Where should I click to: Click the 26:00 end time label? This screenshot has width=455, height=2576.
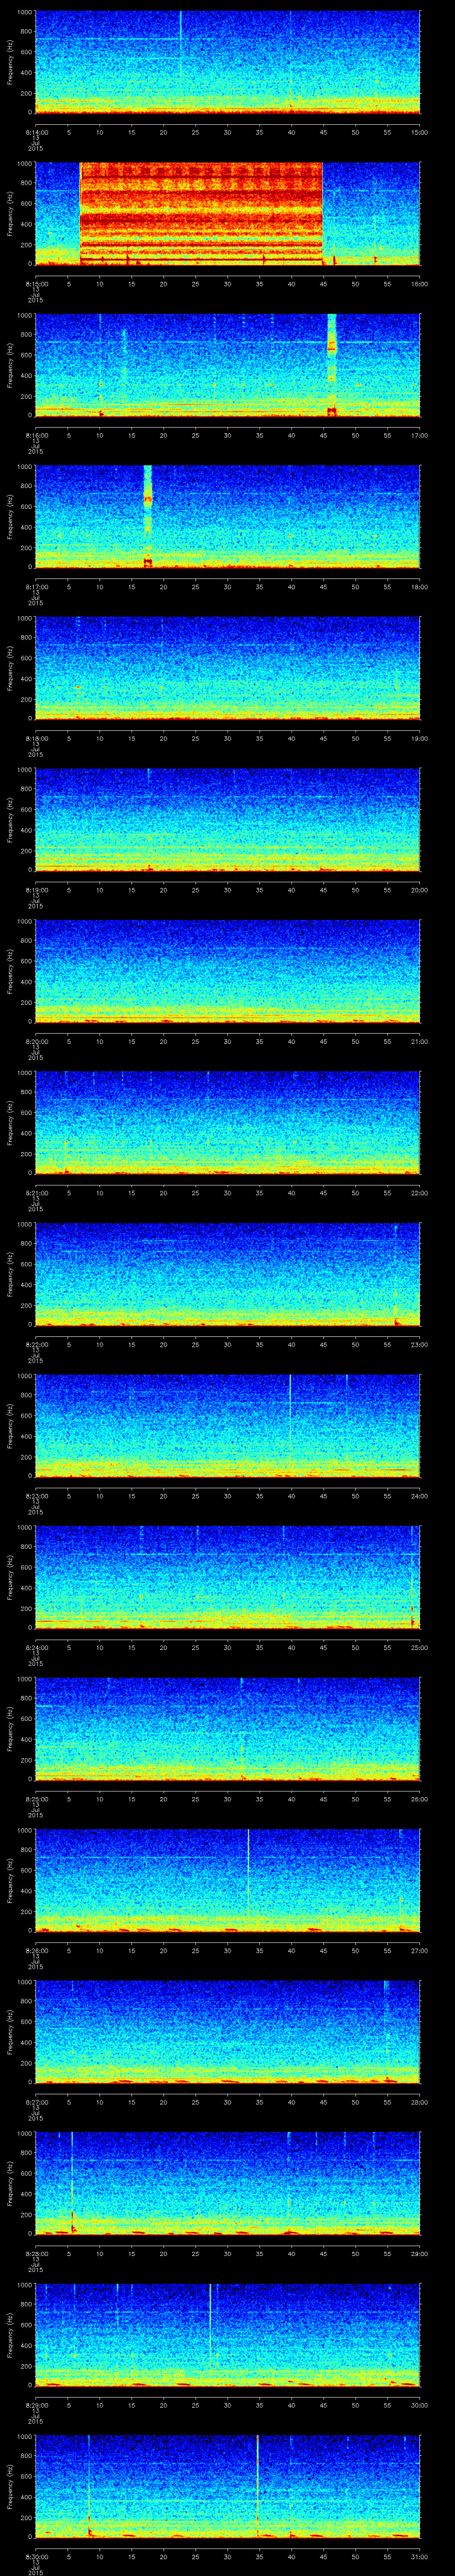click(x=420, y=1799)
